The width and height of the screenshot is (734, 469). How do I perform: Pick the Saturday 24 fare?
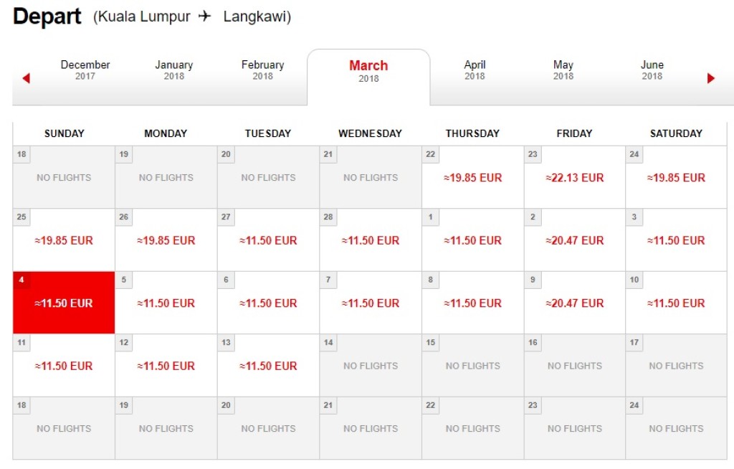point(677,178)
